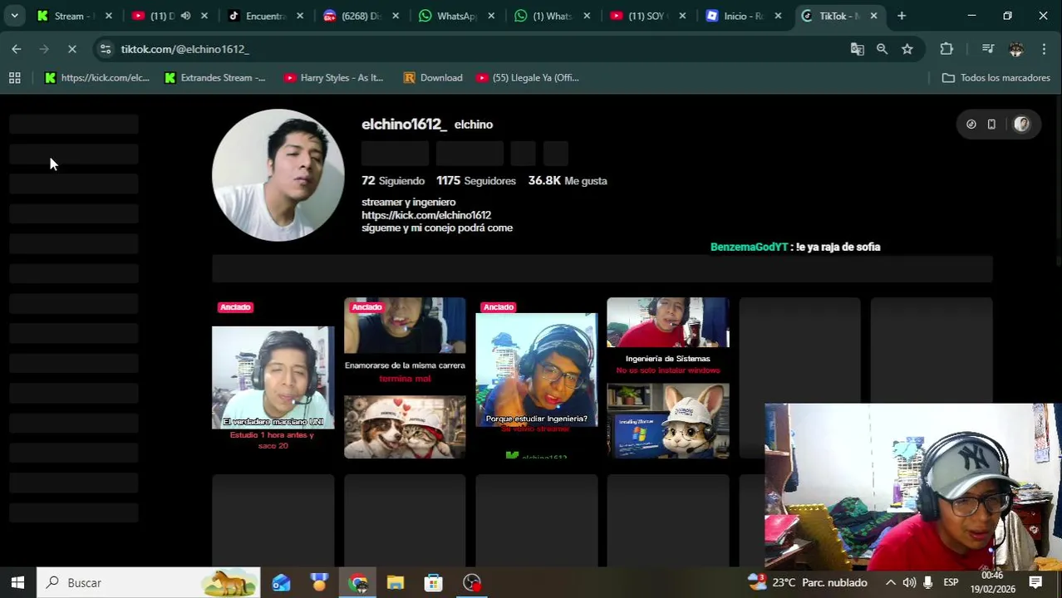Click the microphone tray icon
This screenshot has height=598, width=1062.
click(928, 583)
